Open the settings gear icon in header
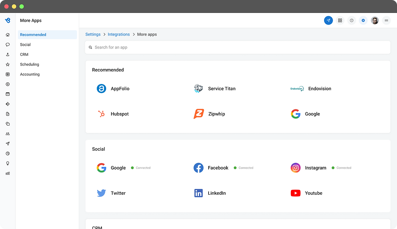 363,21
